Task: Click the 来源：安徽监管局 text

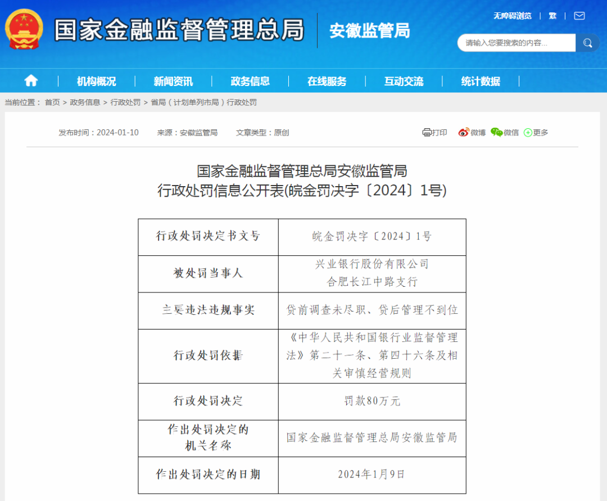Action: [187, 132]
